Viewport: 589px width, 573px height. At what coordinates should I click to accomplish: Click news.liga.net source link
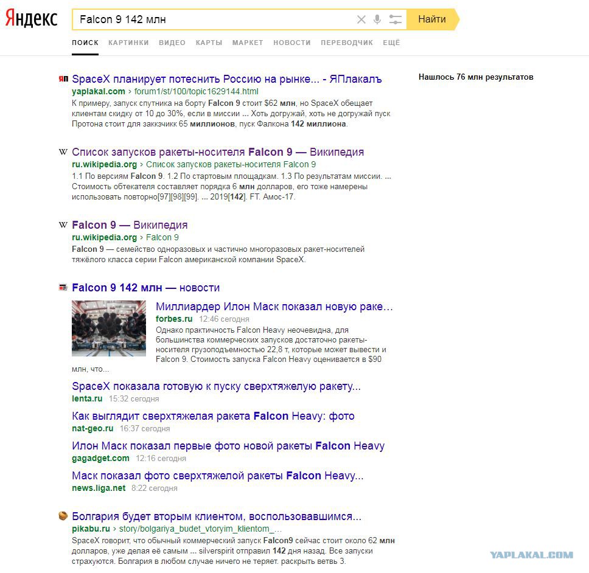(x=99, y=488)
